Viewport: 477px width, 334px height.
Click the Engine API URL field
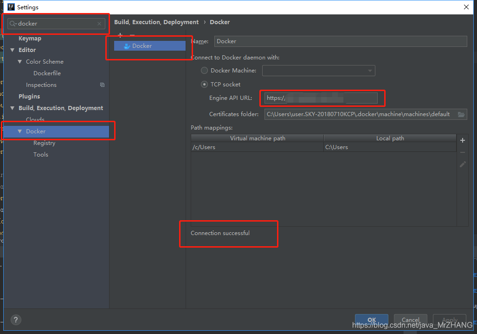pyautogui.click(x=321, y=98)
